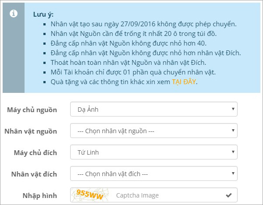
Task: Open the "Chọn nhân vật nguồn" dropdown
Action: click(x=153, y=131)
